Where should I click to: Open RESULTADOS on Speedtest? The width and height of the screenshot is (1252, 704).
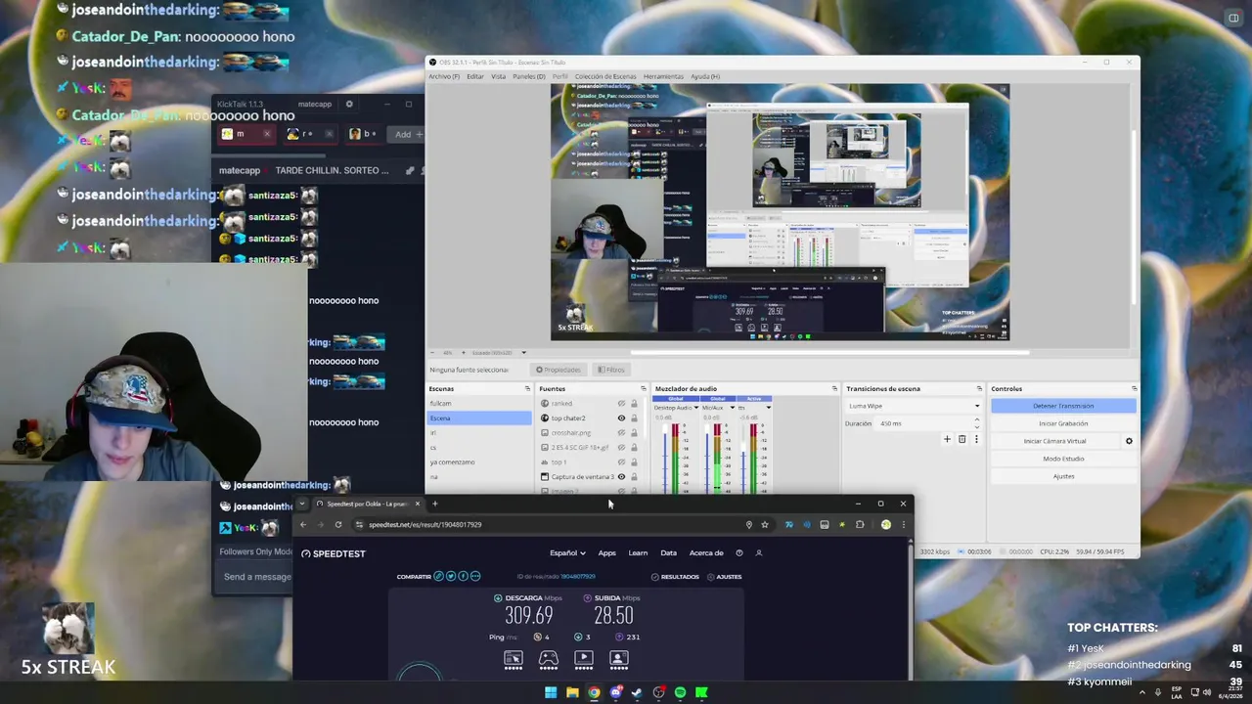(x=675, y=577)
